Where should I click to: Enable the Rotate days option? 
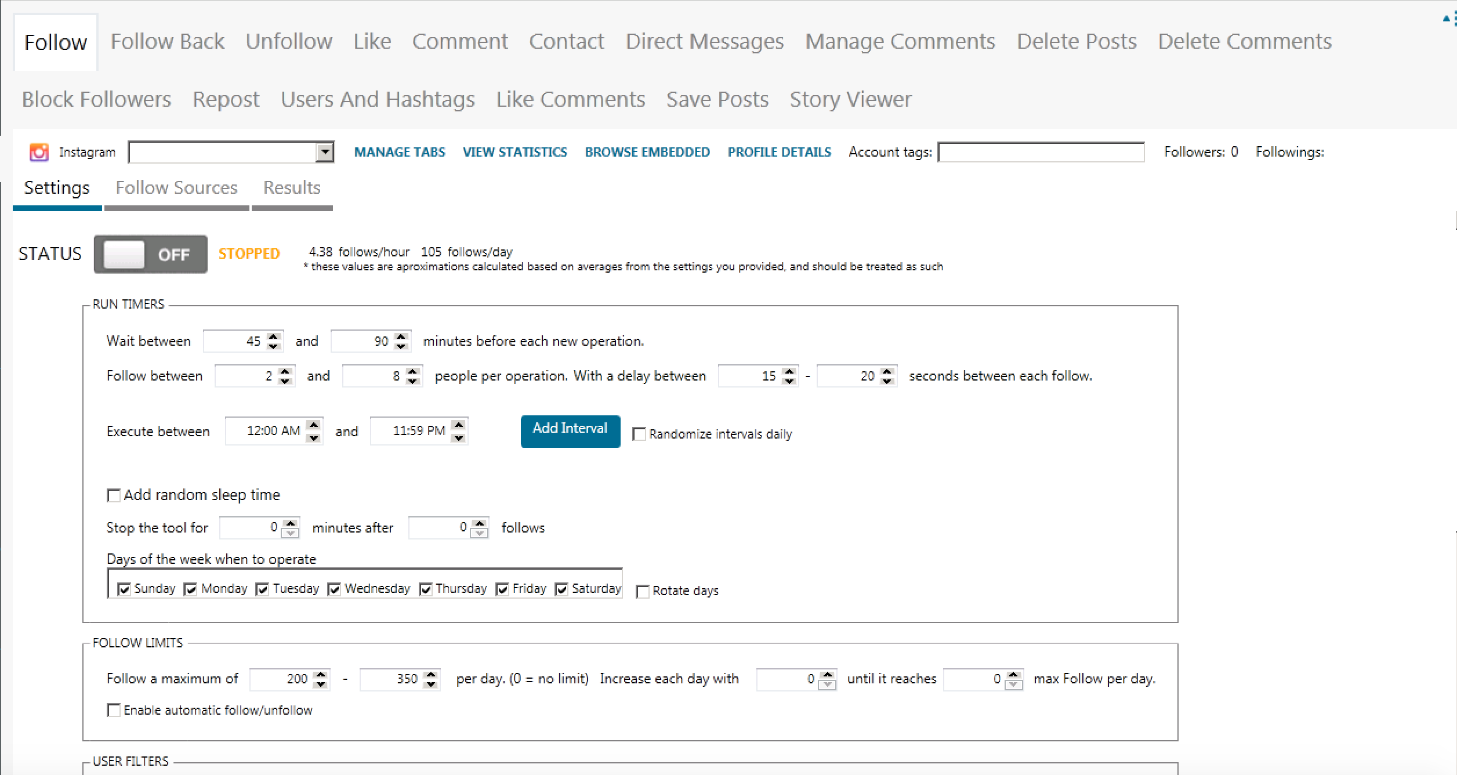click(643, 591)
